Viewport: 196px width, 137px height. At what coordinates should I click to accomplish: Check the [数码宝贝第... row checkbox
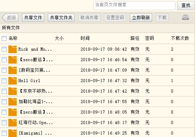(4, 70)
